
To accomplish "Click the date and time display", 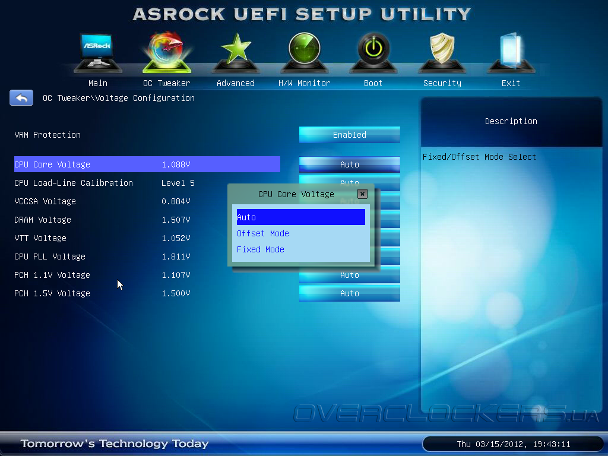I will pos(514,444).
